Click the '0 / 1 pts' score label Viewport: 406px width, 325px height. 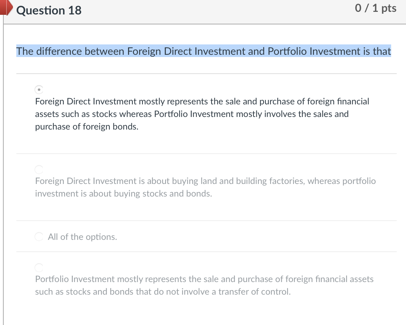(376, 8)
